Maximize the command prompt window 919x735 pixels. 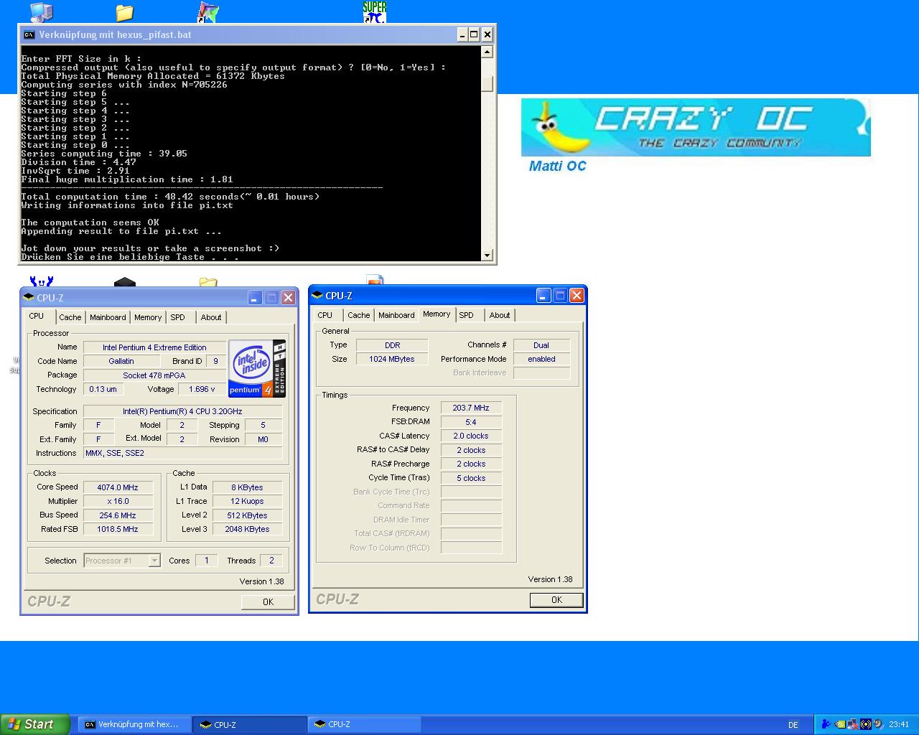point(474,34)
